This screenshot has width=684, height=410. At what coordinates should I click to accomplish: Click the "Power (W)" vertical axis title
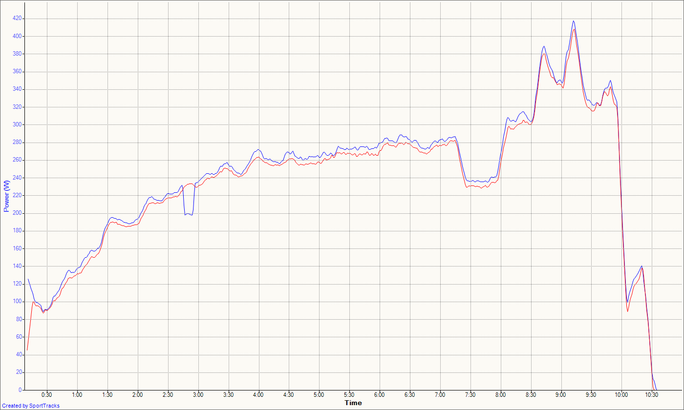coord(6,196)
